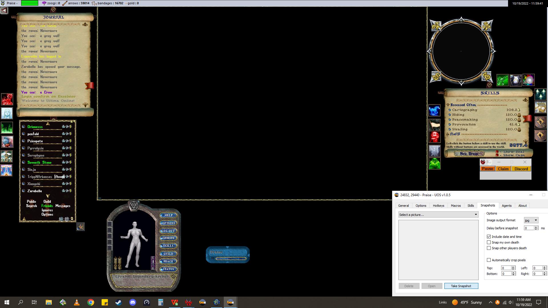
Task: Click the caduceus healing icon
Action: pyautogui.click(x=7, y=156)
